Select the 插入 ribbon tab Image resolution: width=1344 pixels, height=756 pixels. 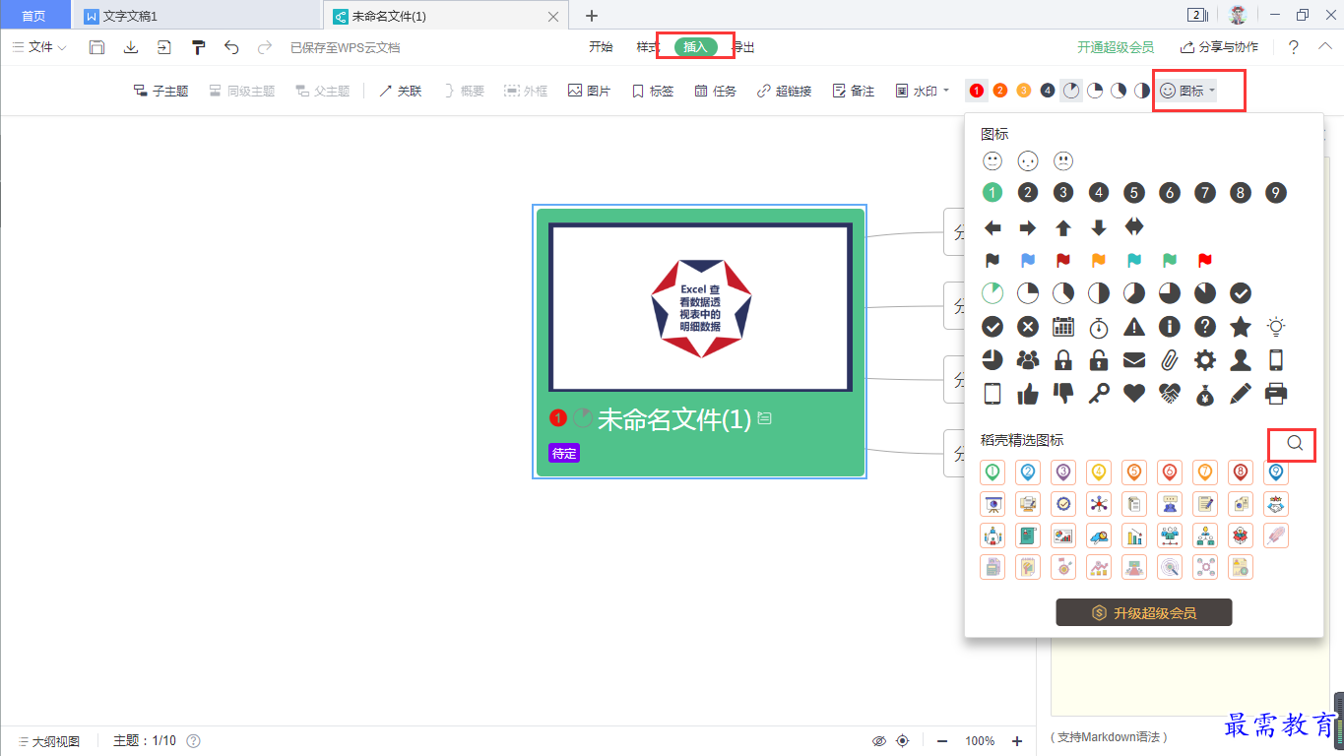tap(696, 47)
